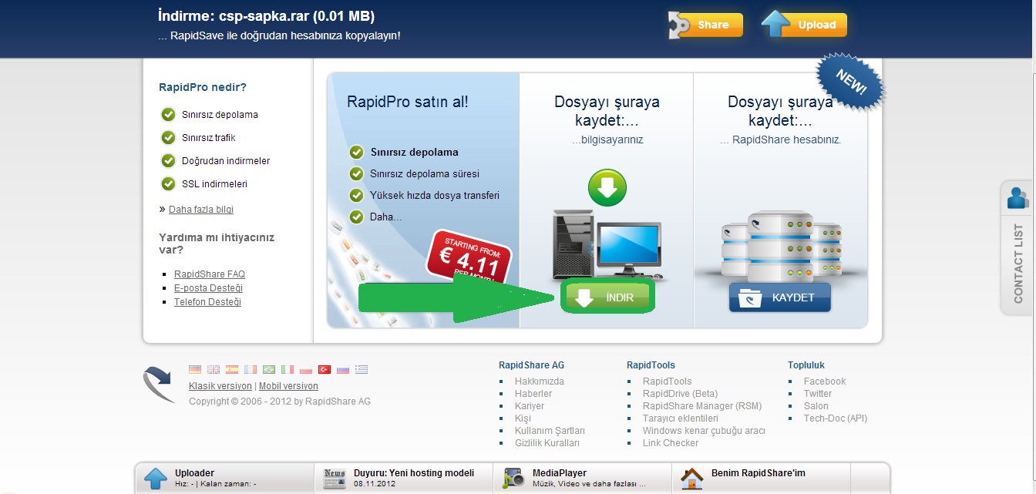Click the 'İndirme: csp-sapka.rar (0.01 MB)' title

coord(266,16)
